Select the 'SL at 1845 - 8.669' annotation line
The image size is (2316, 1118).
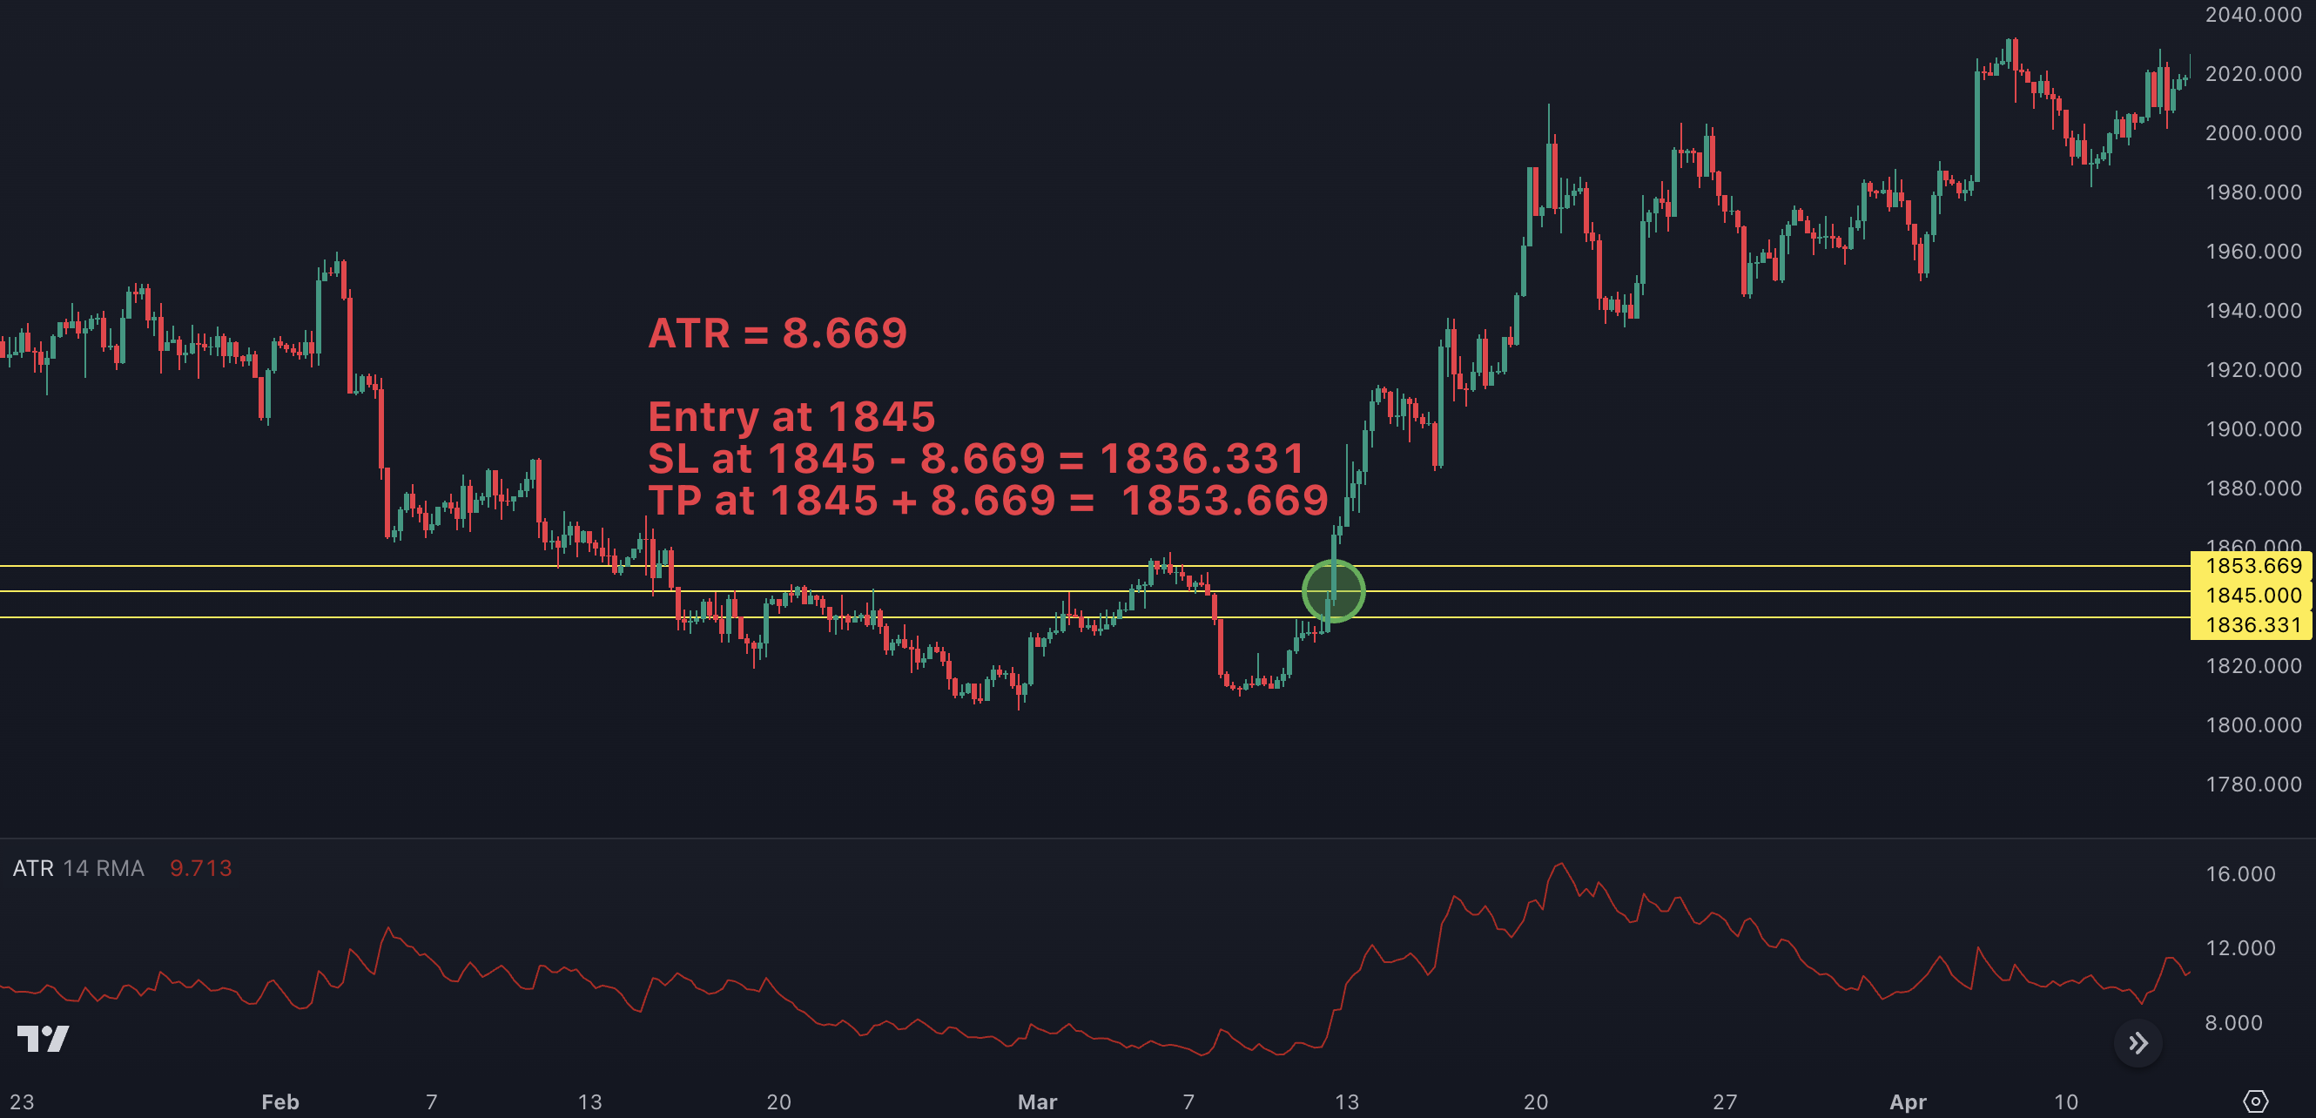click(x=976, y=459)
